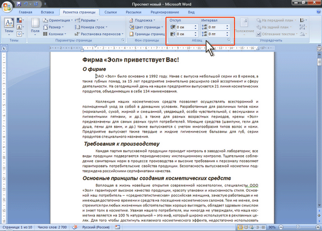Launch the Абзац paragraph dialog

[x=229, y=40]
